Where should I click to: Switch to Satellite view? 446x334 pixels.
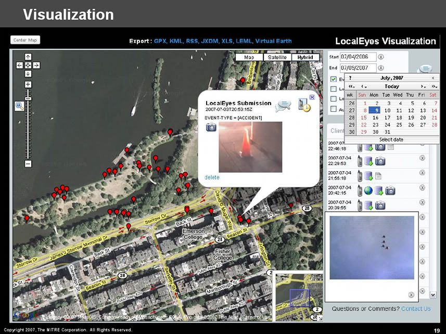(277, 57)
